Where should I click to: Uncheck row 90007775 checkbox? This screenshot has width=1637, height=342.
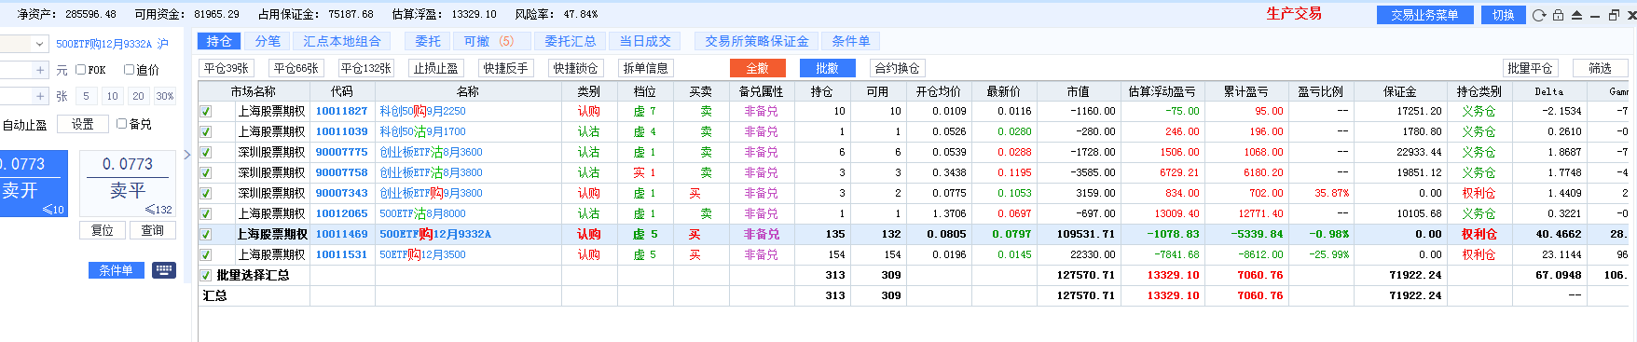[x=206, y=152]
